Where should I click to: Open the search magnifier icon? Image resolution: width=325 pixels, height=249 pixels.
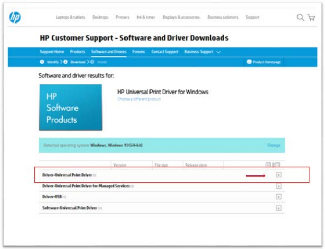[x=300, y=18]
